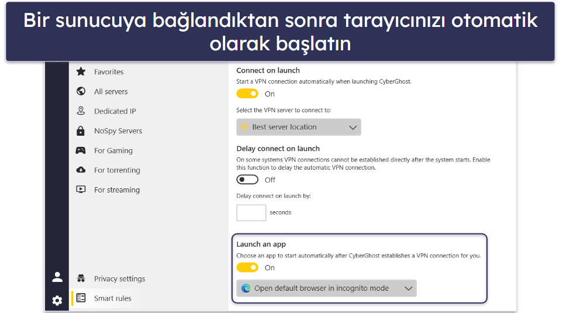Enable the Delay connect on launch toggle
This screenshot has height=313, width=563.
point(247,180)
